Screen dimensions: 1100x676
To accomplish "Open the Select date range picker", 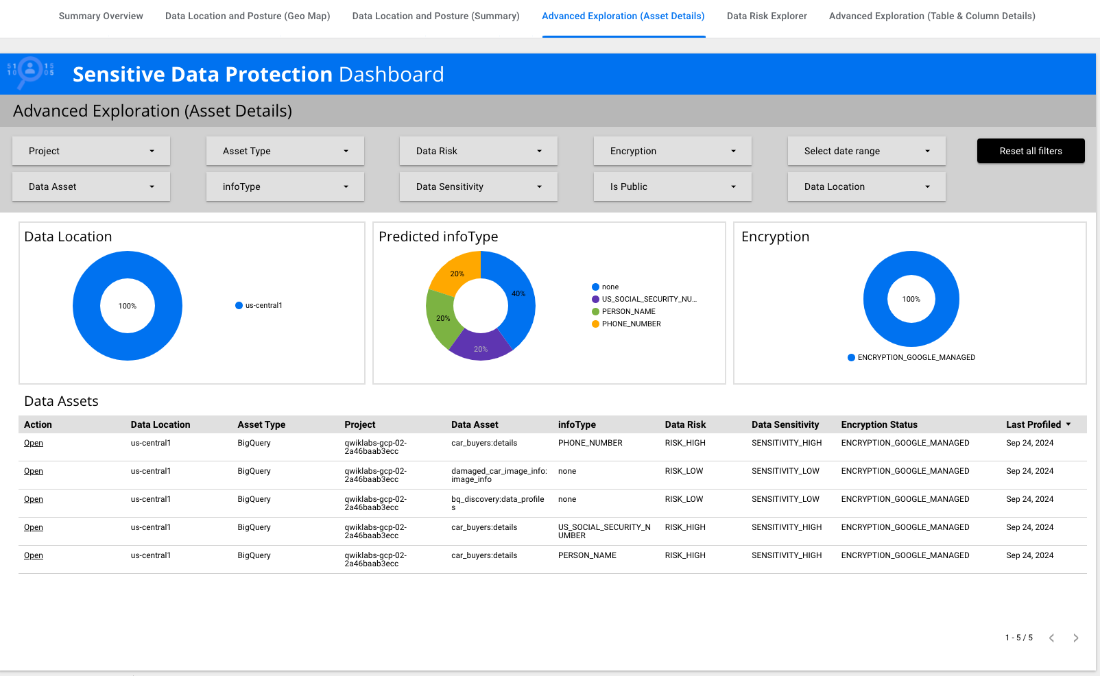I will 867,151.
